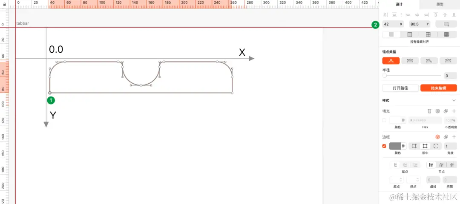Select the butt line cap option
Viewport: 460px width, 204px height.
(395, 164)
